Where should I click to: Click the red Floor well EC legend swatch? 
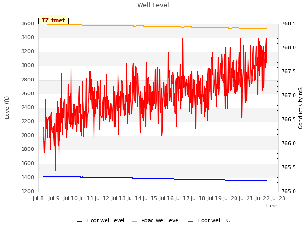point(190,221)
